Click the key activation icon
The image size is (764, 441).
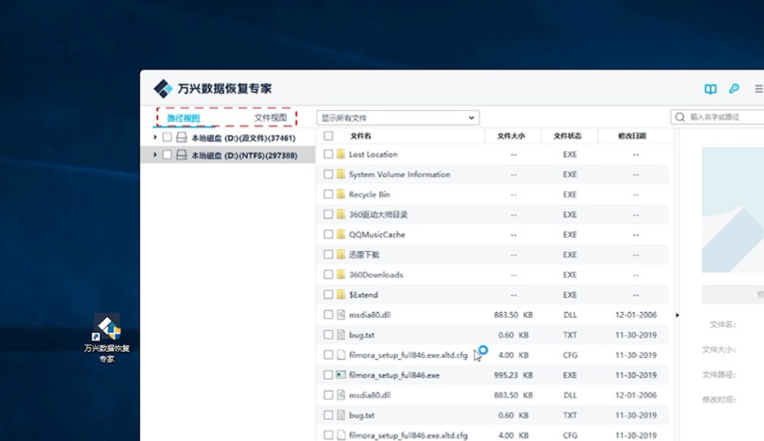tap(733, 88)
